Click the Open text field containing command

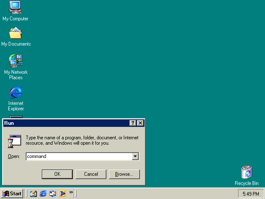pos(79,156)
